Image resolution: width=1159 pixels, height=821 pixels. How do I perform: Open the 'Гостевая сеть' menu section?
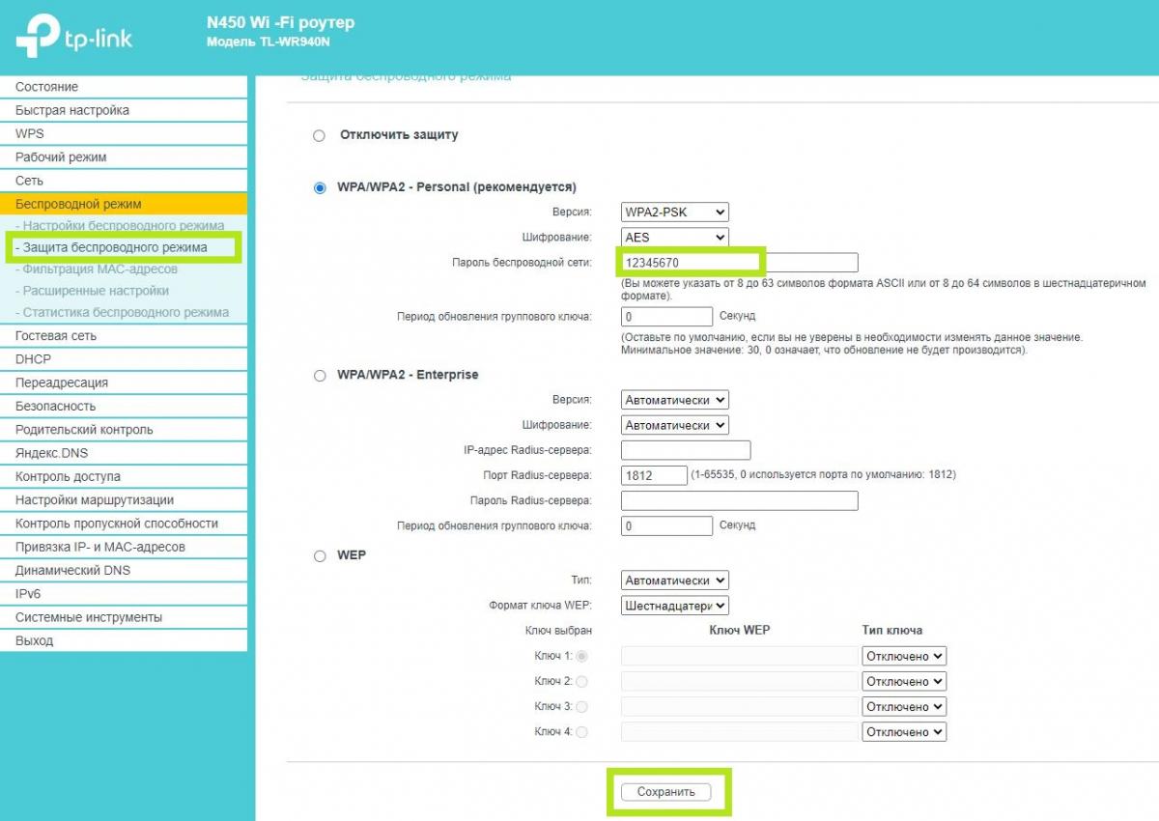point(56,336)
